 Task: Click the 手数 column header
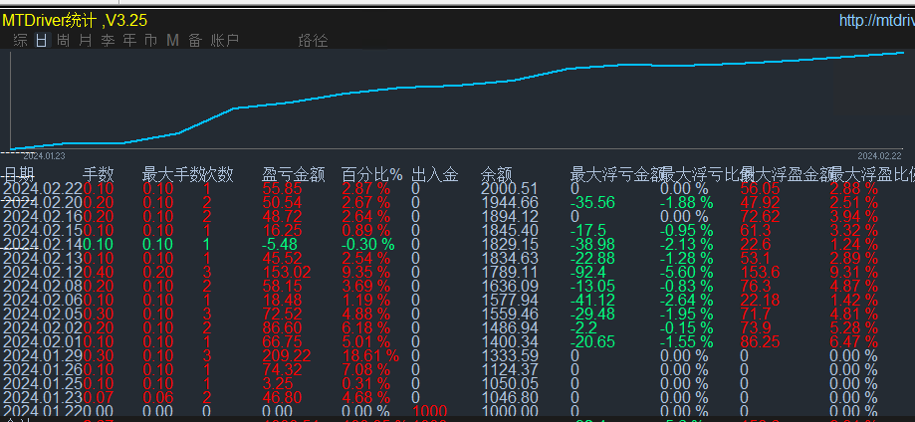point(98,174)
